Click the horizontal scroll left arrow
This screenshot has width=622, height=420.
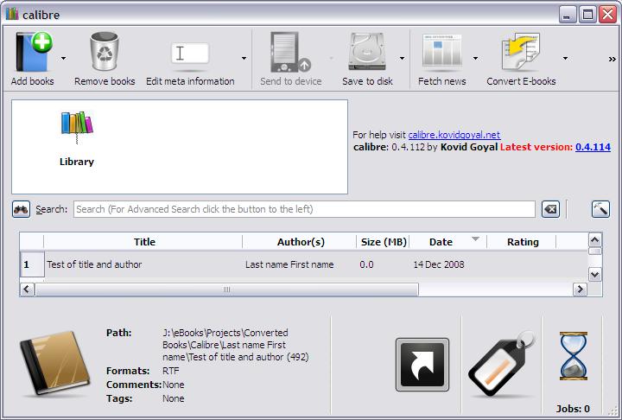click(x=27, y=290)
